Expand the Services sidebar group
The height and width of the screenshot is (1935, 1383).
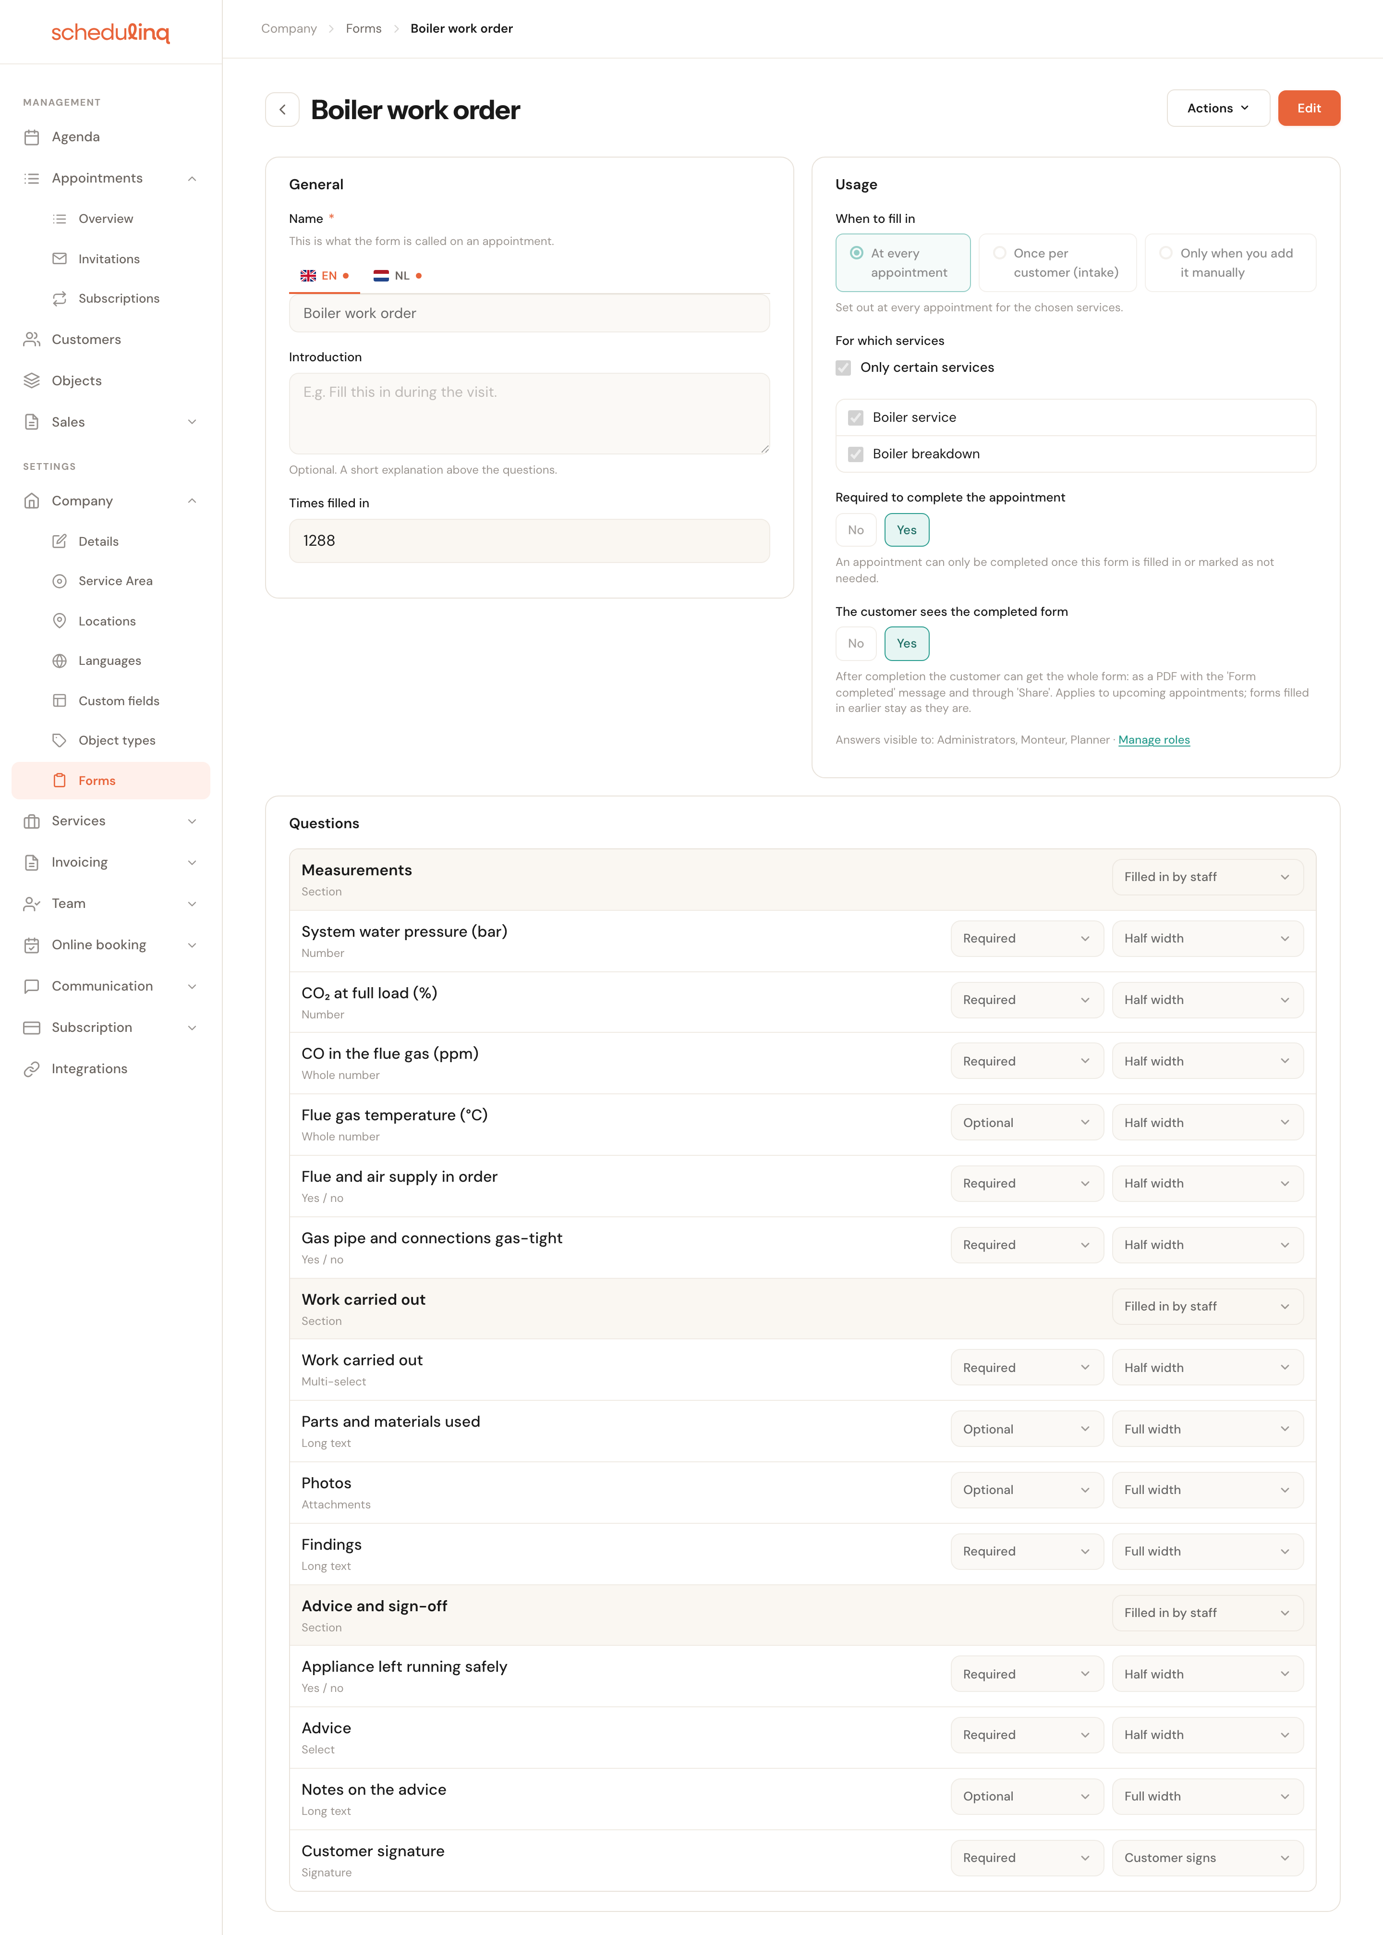(193, 822)
